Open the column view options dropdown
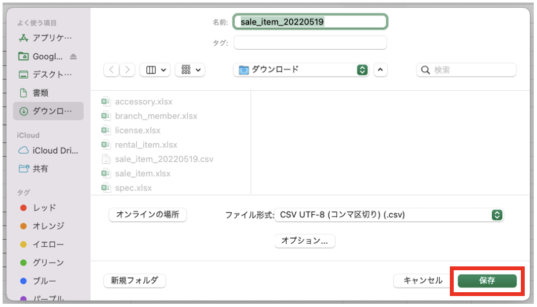 click(x=156, y=70)
